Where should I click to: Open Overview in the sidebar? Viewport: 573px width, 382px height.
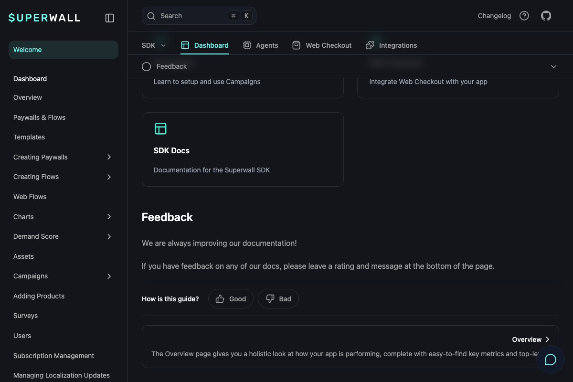coord(28,97)
